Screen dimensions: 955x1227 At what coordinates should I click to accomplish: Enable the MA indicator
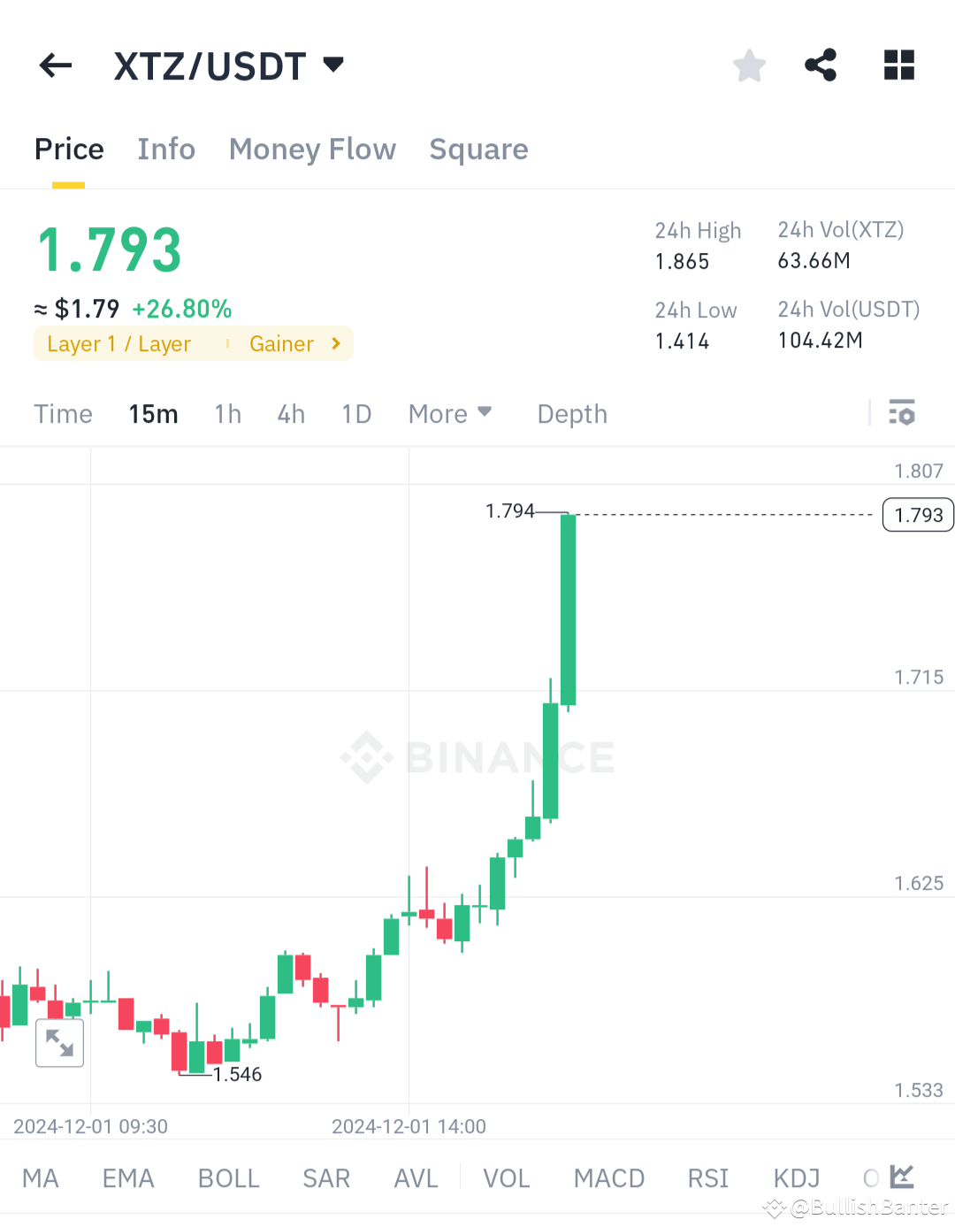coord(41,1177)
